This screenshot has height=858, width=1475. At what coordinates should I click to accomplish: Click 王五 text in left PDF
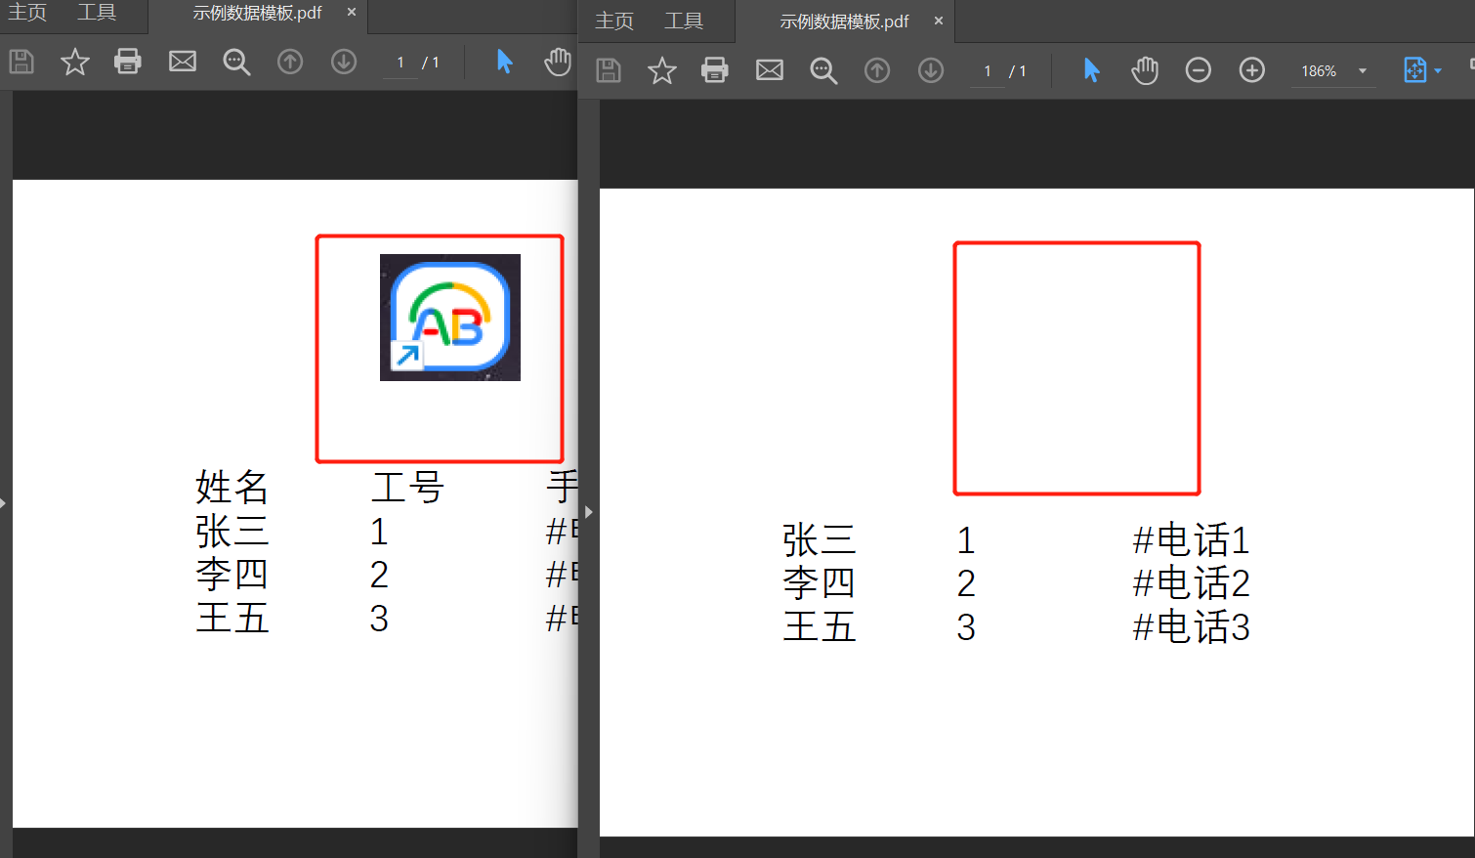[x=232, y=619]
